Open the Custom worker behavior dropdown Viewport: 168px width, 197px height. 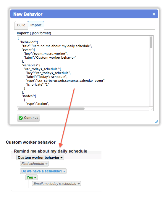[40, 158]
